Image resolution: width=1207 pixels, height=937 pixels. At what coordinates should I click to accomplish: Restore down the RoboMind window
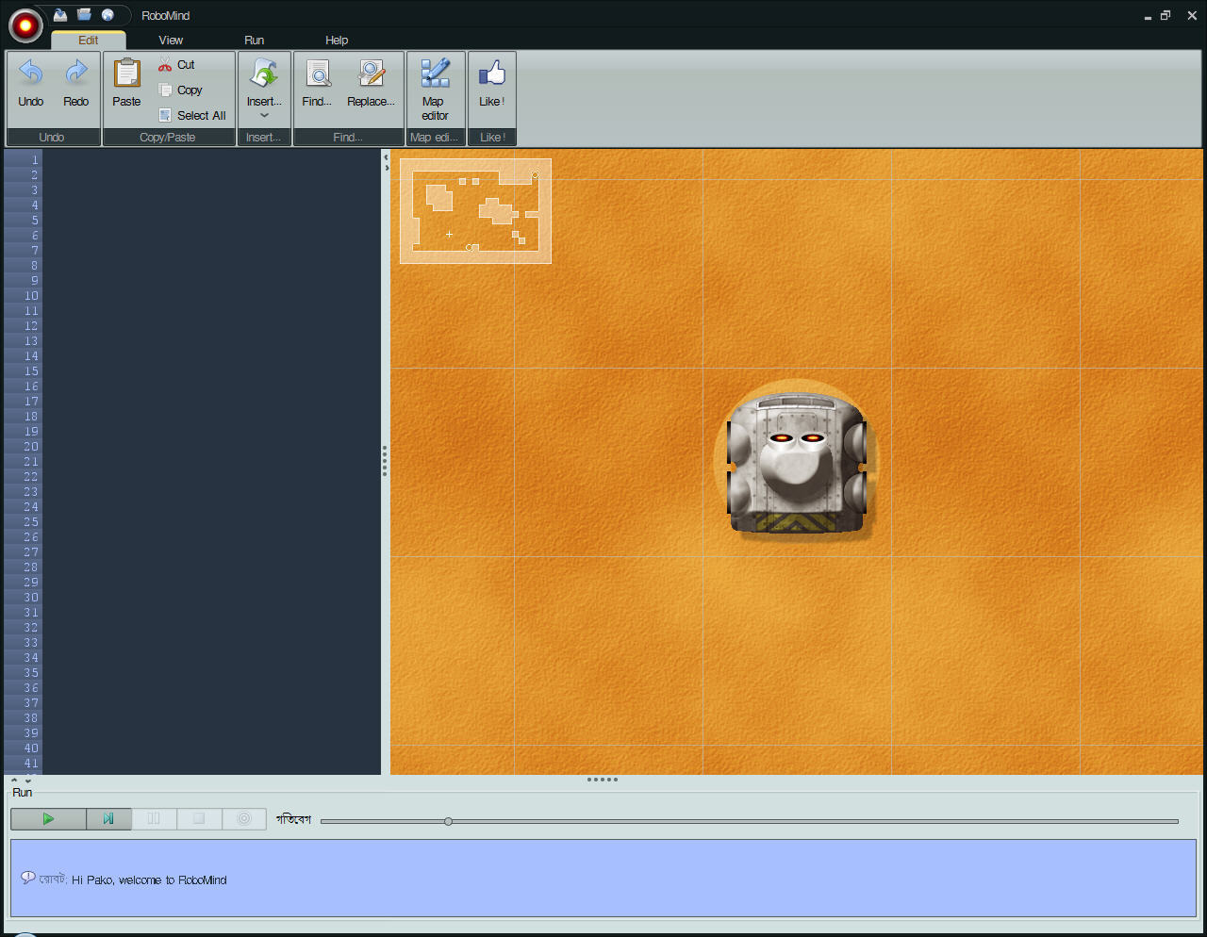1166,16
